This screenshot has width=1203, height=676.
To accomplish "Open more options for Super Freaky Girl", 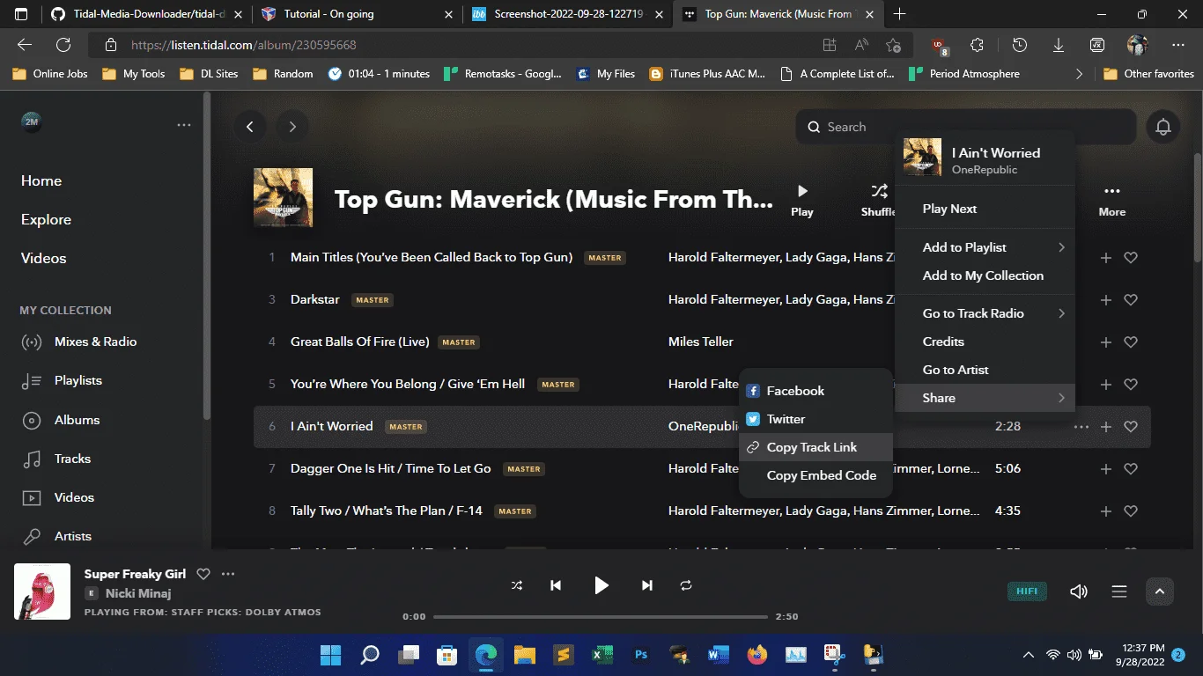I will 228,574.
